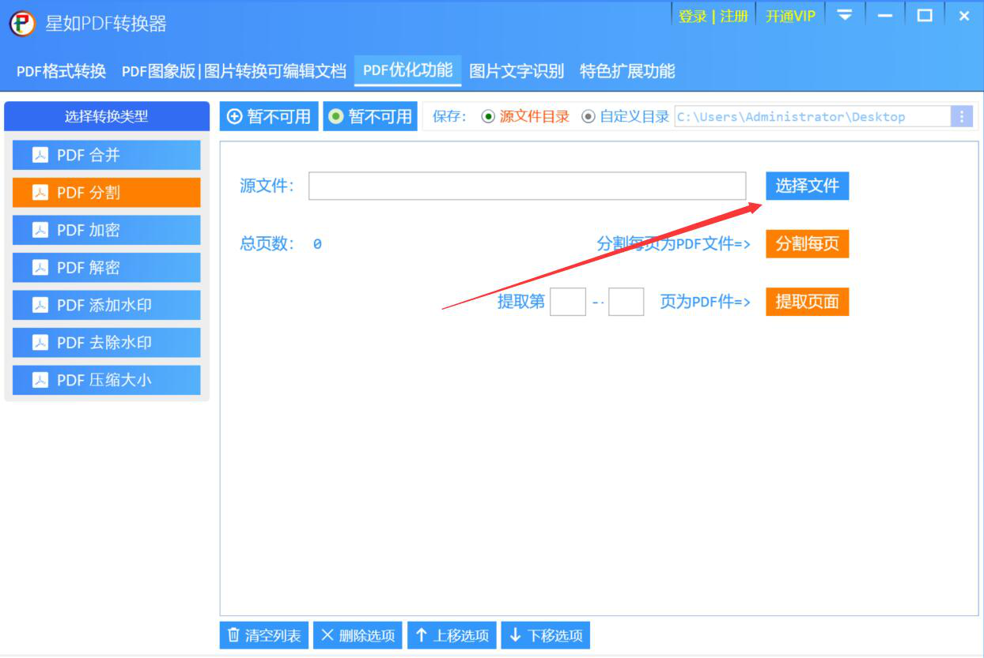Switch to the 图片文字识别 tab

click(x=516, y=71)
